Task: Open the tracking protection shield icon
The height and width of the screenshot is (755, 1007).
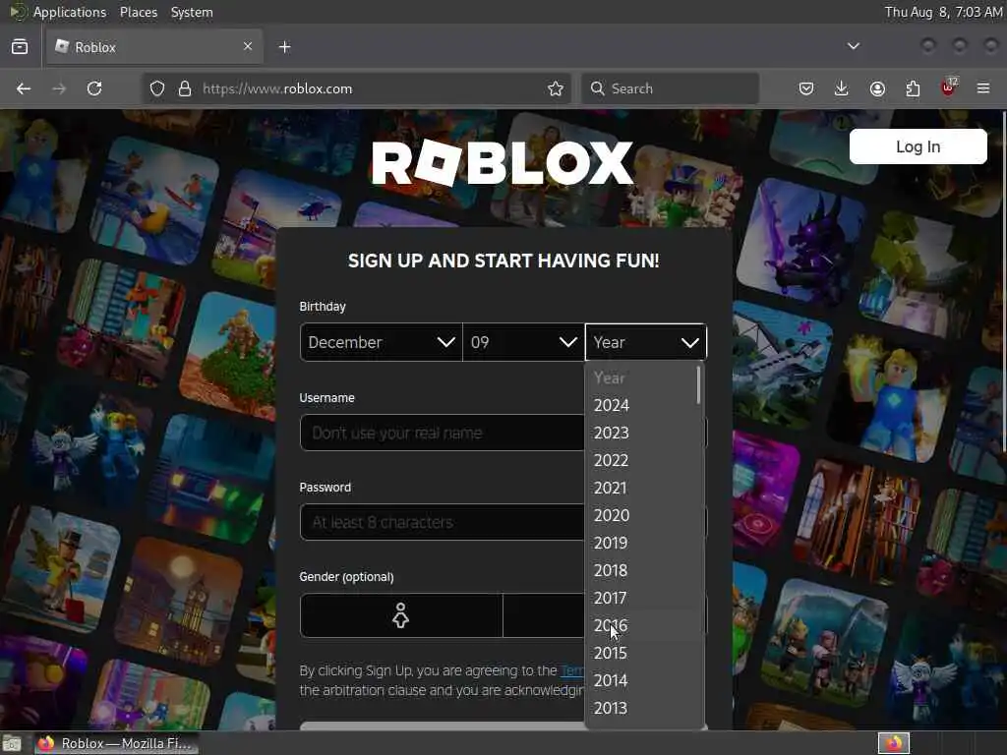Action: coord(157,88)
